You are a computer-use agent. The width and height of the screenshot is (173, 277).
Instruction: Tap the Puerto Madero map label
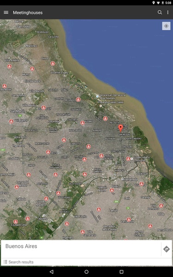point(134,138)
